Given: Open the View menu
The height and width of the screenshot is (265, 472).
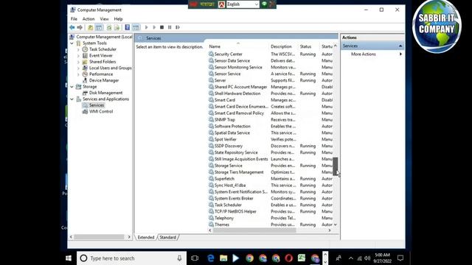Looking at the screenshot, I should 105,19.
